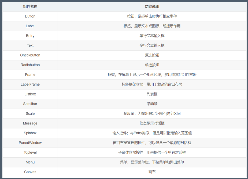Select the Frame component name cell
This screenshot has width=248, height=179.
[30, 75]
